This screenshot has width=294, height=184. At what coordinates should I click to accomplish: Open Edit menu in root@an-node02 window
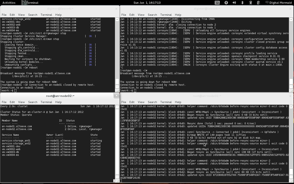pyautogui.click(x=13, y=101)
